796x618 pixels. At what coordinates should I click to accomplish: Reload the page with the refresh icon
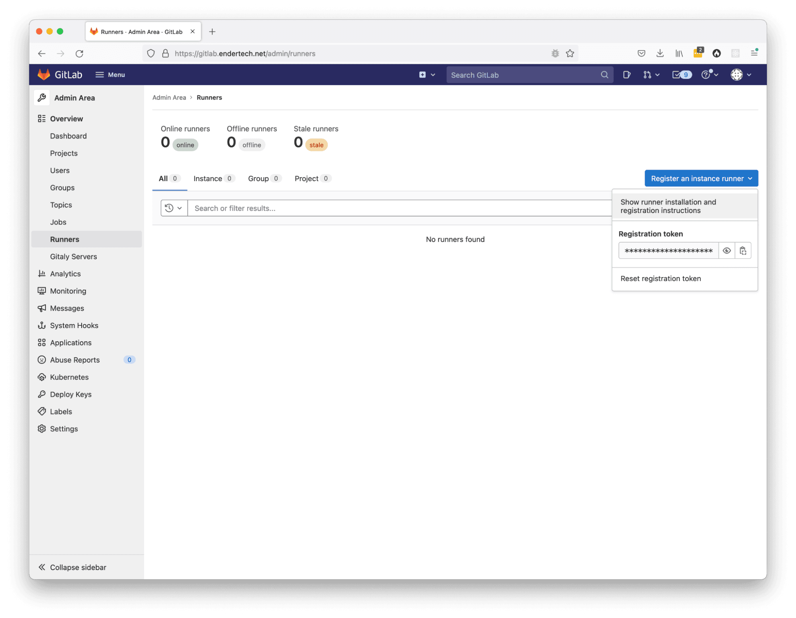click(x=79, y=53)
